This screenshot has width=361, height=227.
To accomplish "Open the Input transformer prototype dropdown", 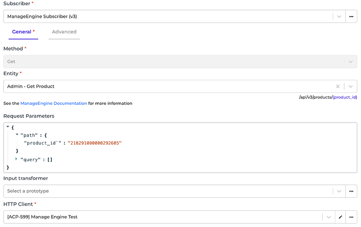I will pos(175,191).
